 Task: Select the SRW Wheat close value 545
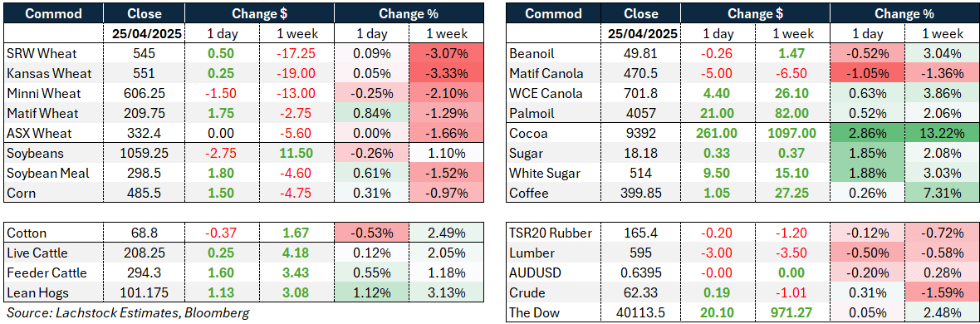click(144, 53)
